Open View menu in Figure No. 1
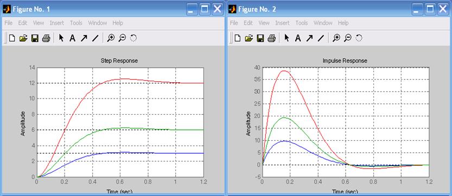452x196 pixels. (39, 23)
